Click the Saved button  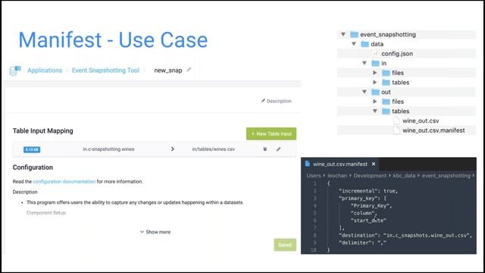click(285, 245)
